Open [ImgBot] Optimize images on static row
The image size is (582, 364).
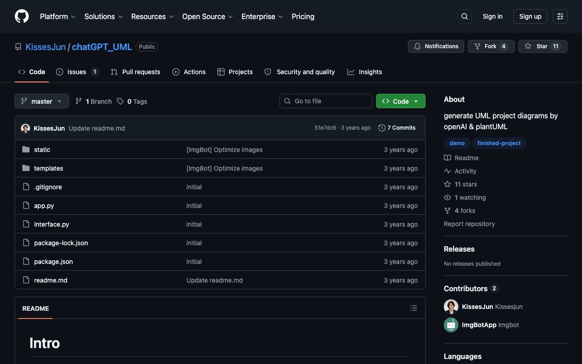click(x=225, y=150)
